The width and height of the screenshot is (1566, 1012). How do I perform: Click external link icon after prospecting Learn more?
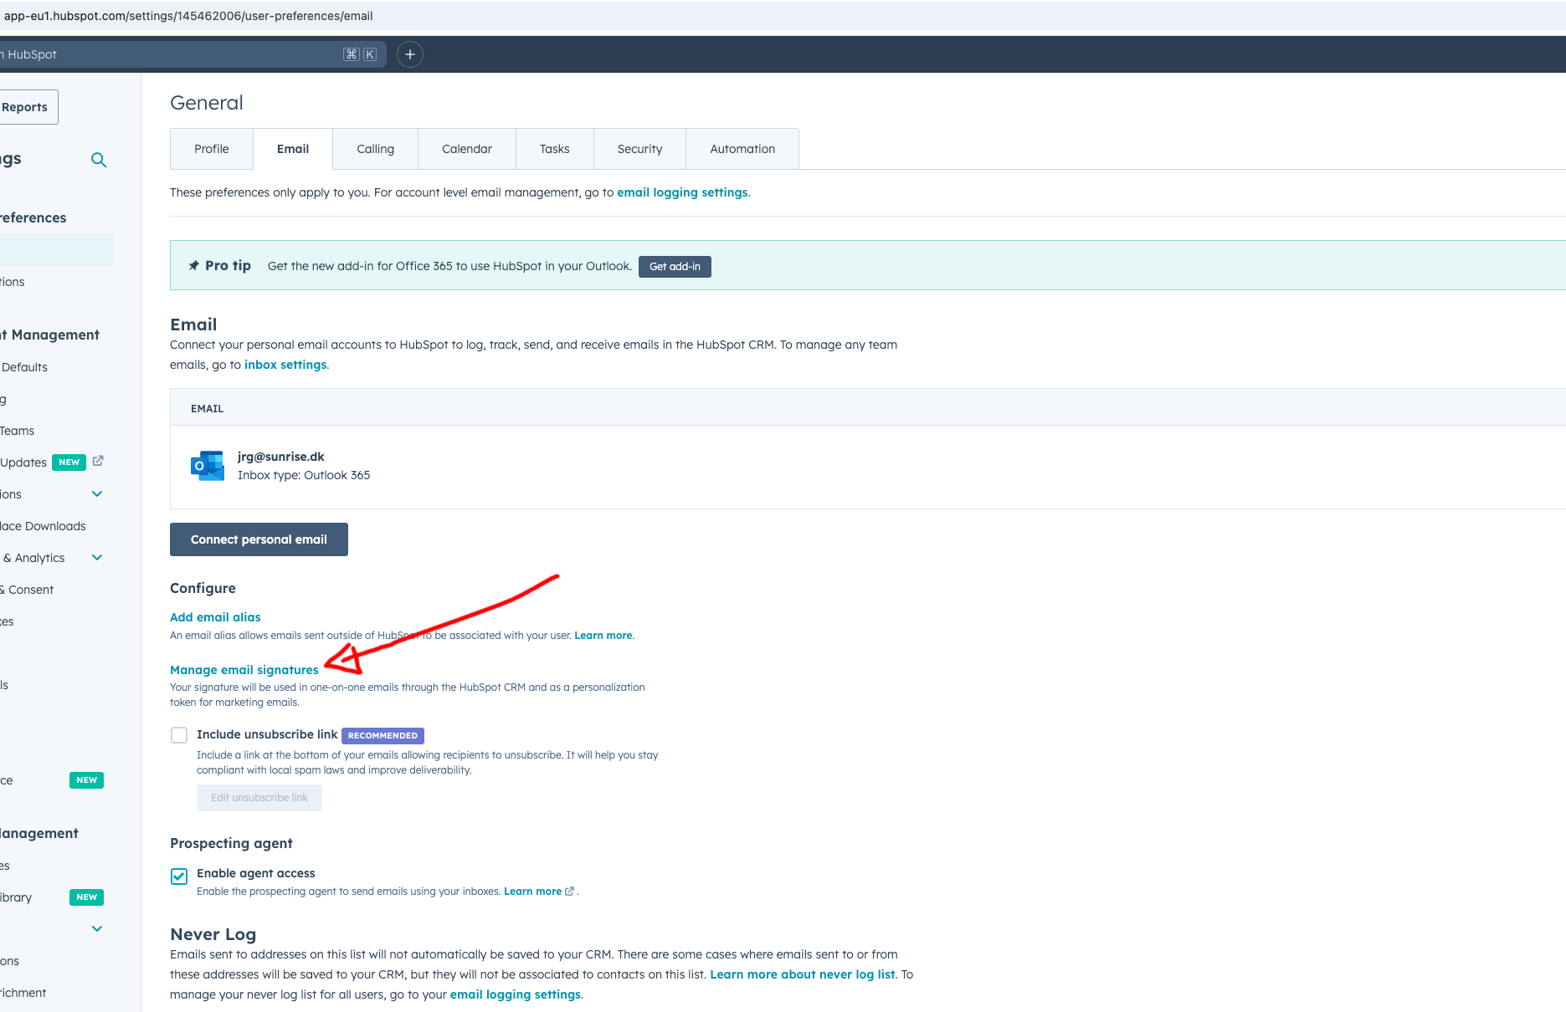click(570, 892)
